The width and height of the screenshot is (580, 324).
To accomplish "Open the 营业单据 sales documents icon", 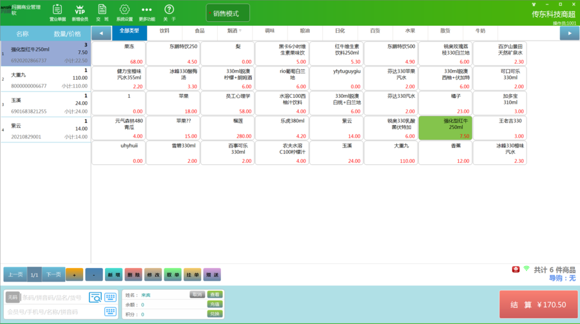I will 57,13.
